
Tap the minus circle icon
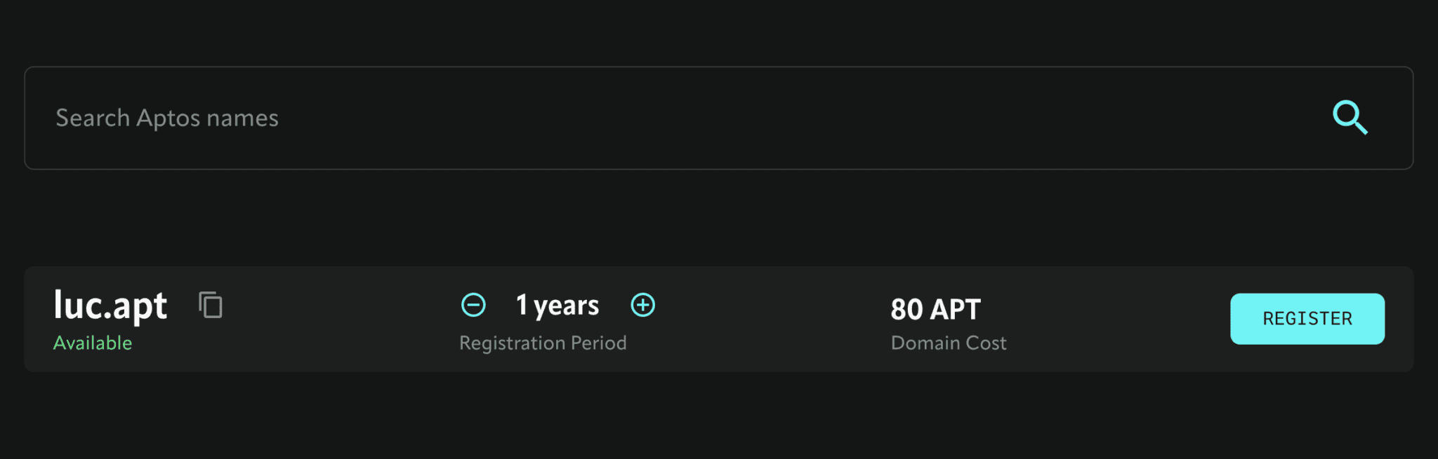(473, 305)
